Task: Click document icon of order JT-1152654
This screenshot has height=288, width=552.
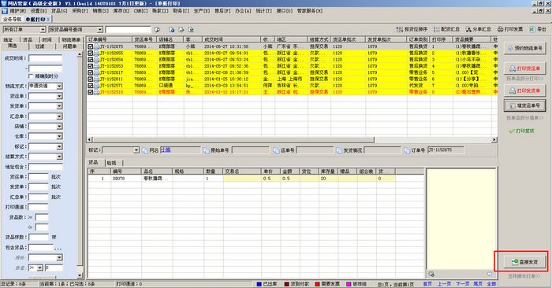Action: (96, 59)
